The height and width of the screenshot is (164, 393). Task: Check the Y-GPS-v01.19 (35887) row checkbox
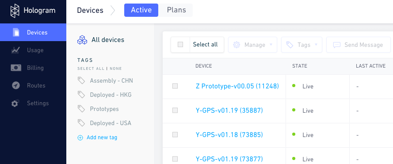click(175, 111)
